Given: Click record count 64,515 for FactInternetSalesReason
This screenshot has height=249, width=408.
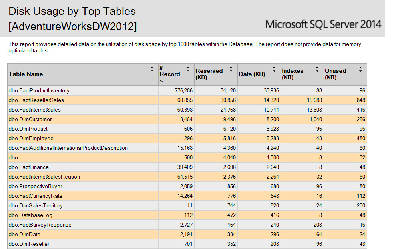Looking at the screenshot, I should [185, 177].
